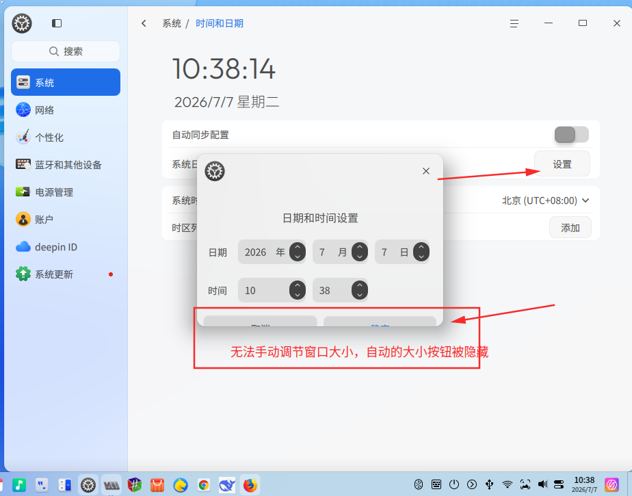Select 系统 in the sidebar

(66, 82)
